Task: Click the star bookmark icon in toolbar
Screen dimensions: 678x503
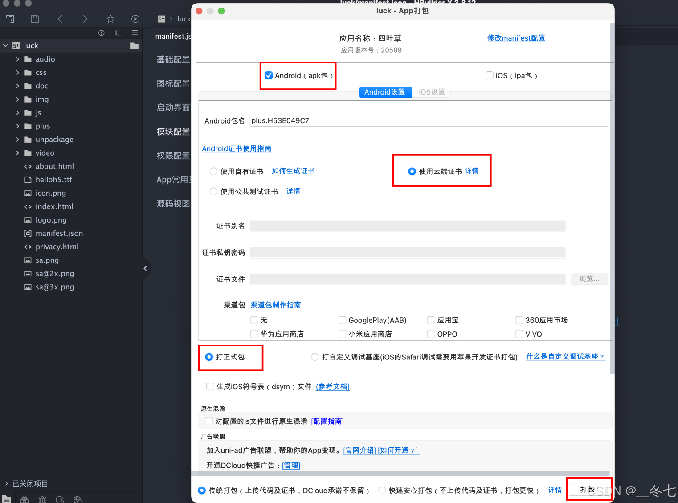Action: (x=110, y=19)
